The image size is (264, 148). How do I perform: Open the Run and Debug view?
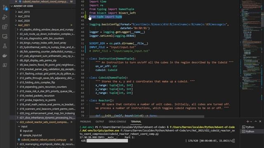tap(5, 17)
